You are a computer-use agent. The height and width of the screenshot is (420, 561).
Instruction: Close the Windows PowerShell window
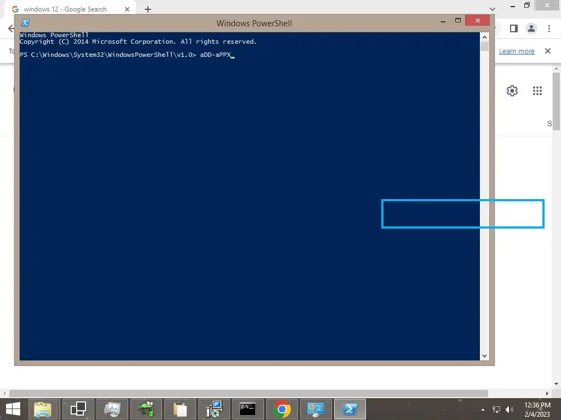coord(478,21)
